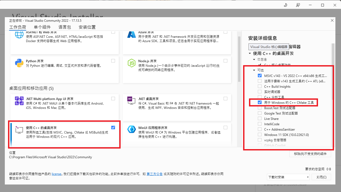Check the 实时调试器 checkbox

(260, 92)
